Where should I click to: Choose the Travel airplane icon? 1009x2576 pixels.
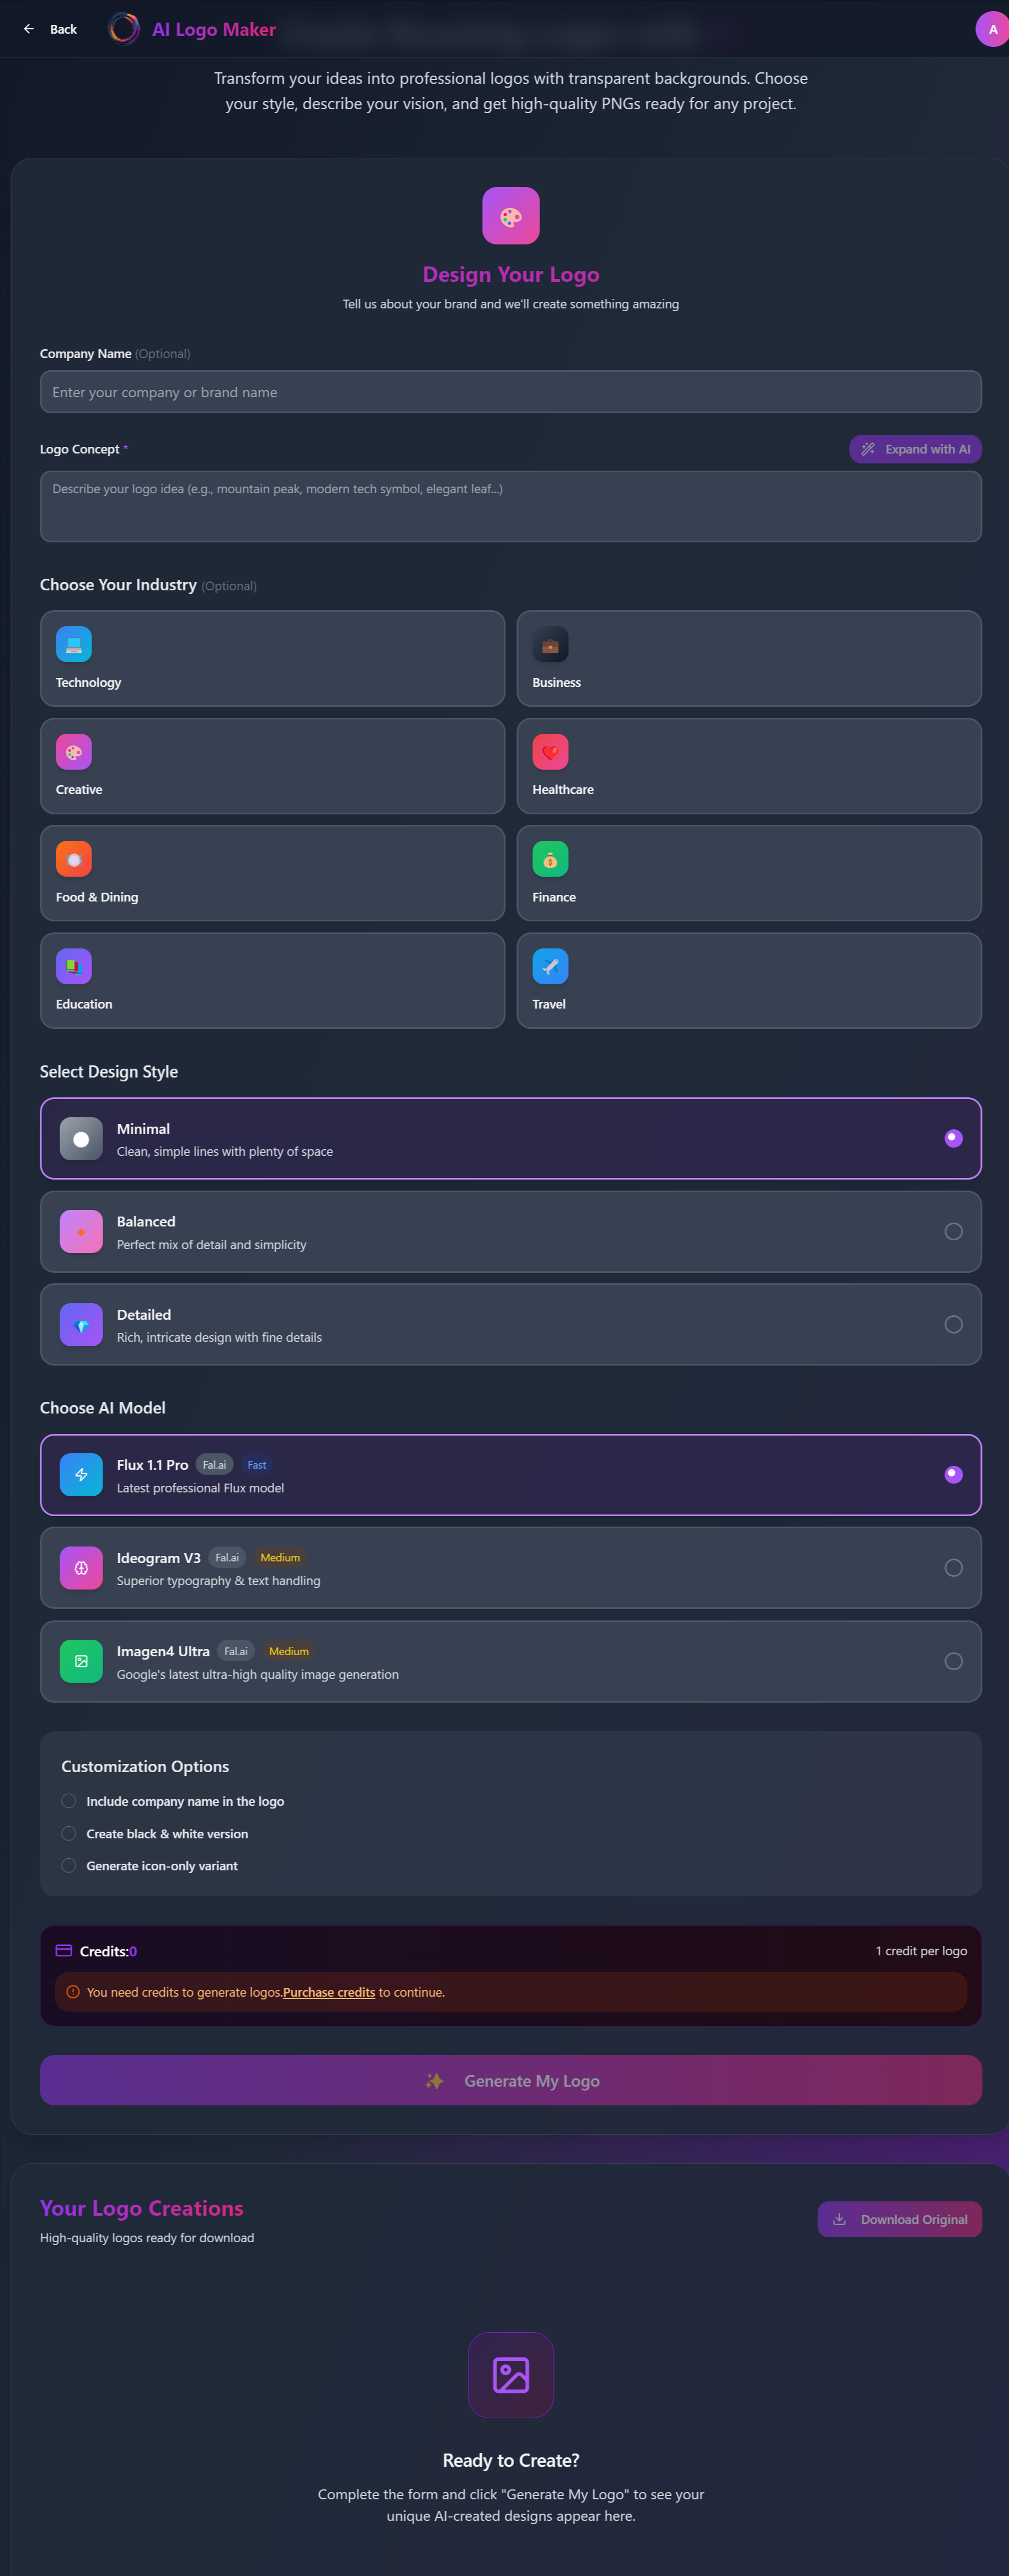550,966
